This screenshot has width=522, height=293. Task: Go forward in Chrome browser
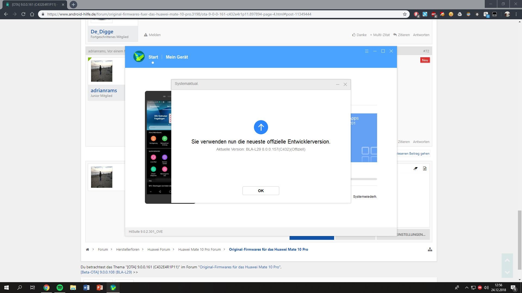15,14
